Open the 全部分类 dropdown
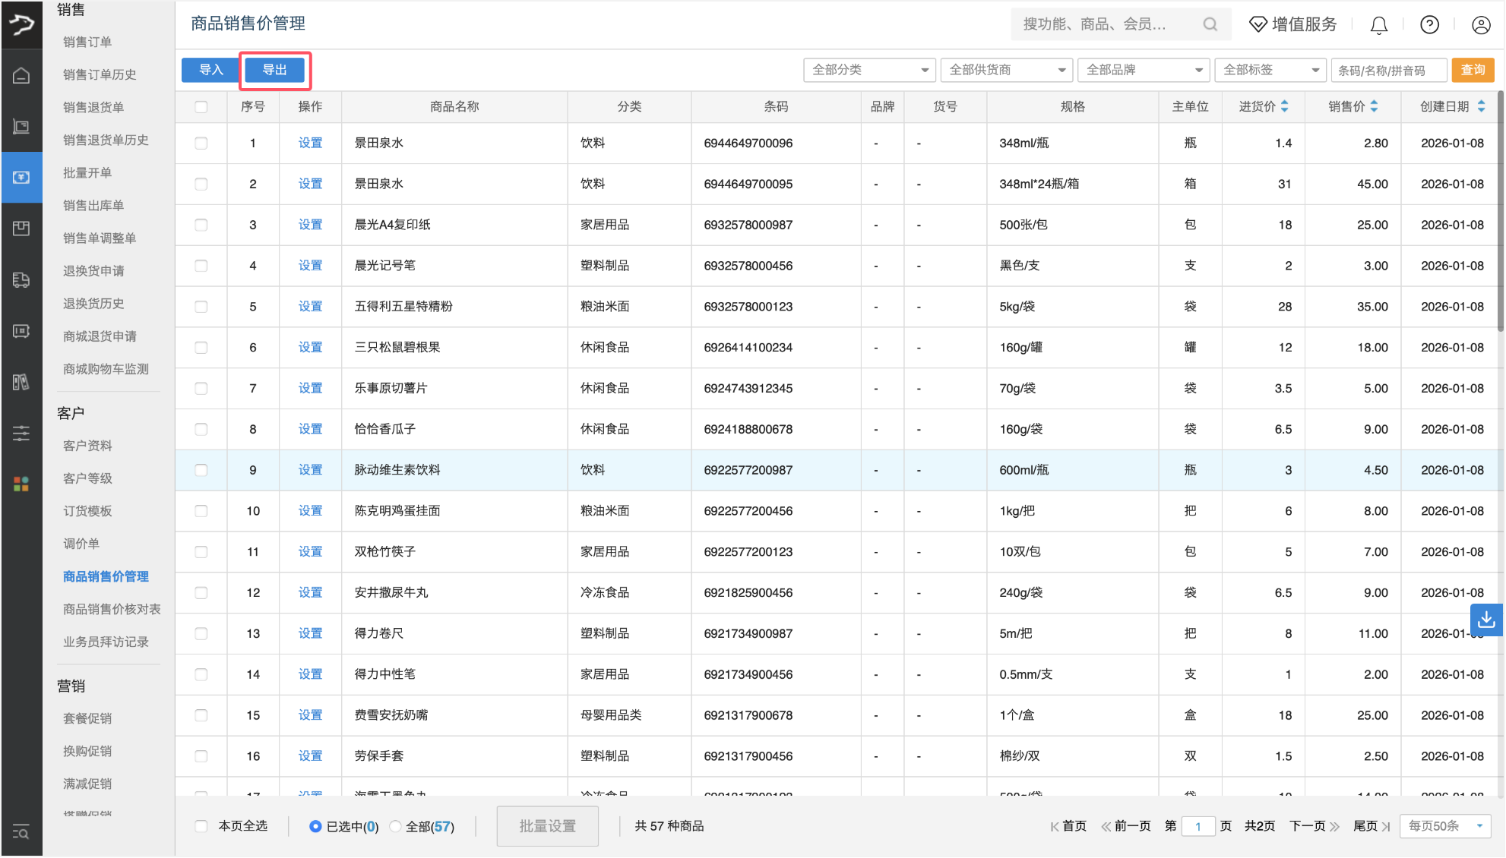The height and width of the screenshot is (858, 1506). click(x=868, y=70)
